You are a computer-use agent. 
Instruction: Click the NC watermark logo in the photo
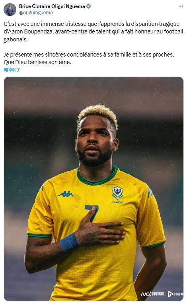point(152,294)
